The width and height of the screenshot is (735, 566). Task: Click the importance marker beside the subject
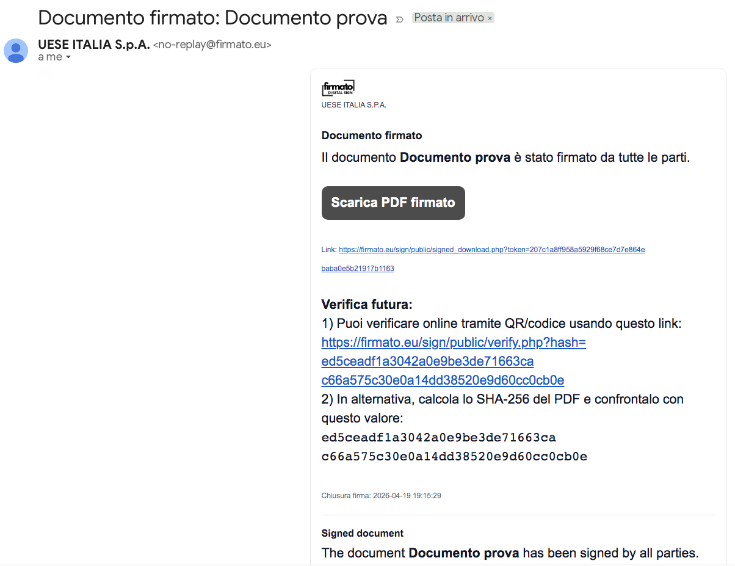point(400,19)
